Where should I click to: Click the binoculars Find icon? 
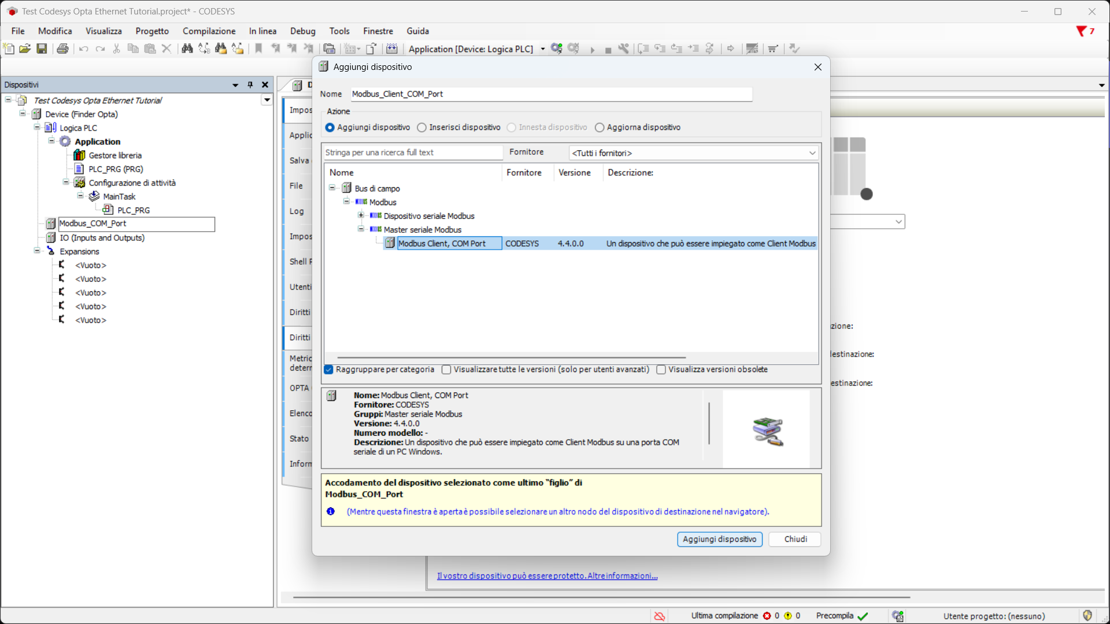click(x=187, y=49)
